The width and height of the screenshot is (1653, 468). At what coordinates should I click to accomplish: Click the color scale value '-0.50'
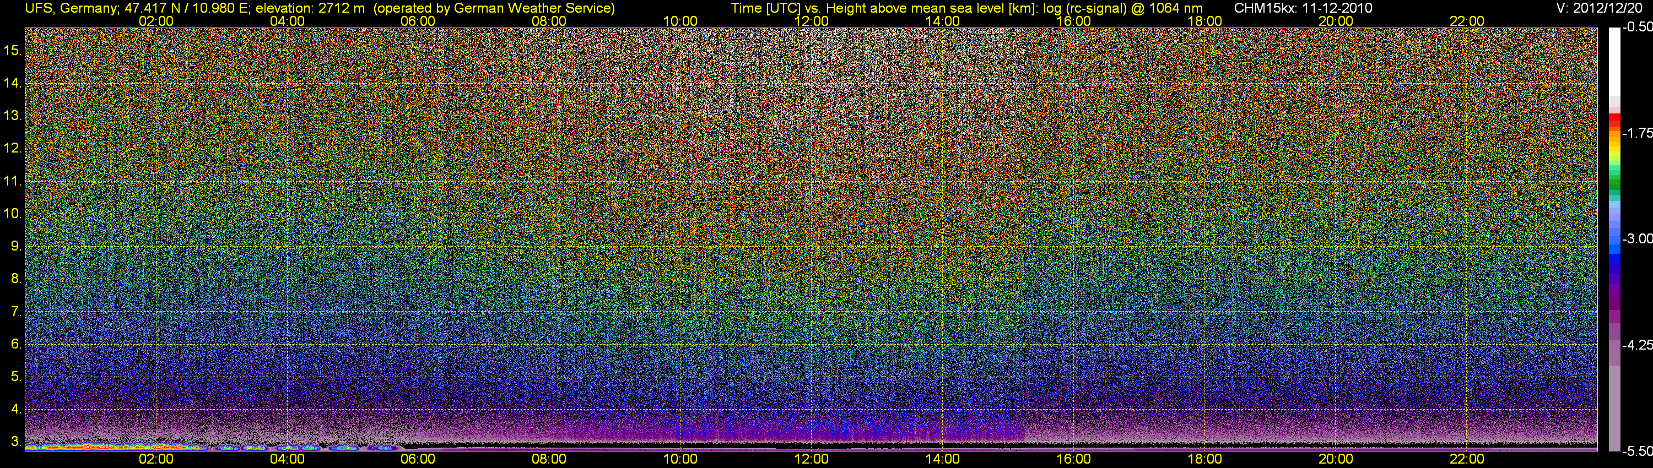[1637, 28]
